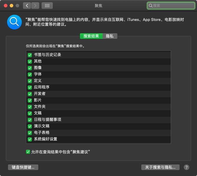Open 键盘快捷键... button
Screen dimensions: 197x176
pos(23,167)
